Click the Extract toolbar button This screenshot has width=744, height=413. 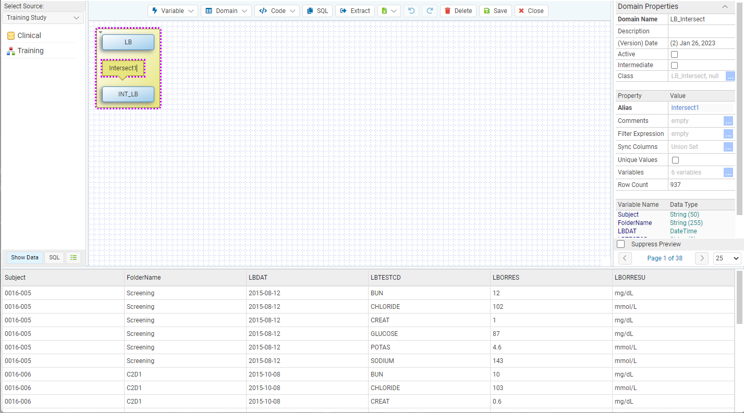[x=355, y=11]
